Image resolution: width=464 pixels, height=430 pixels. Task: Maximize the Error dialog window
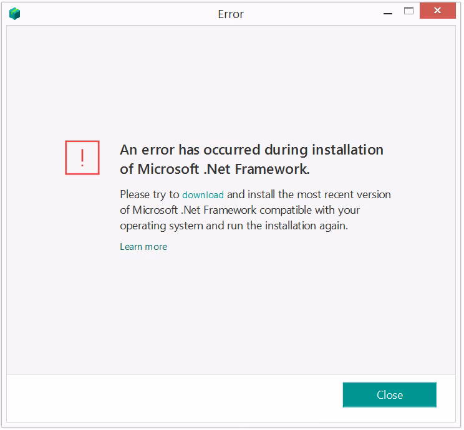(x=409, y=11)
